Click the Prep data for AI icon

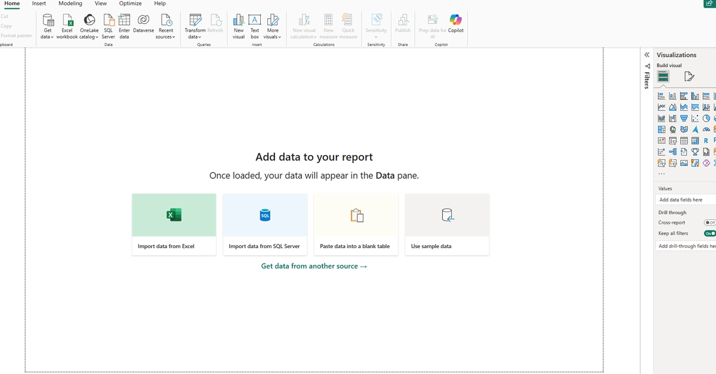point(433,20)
